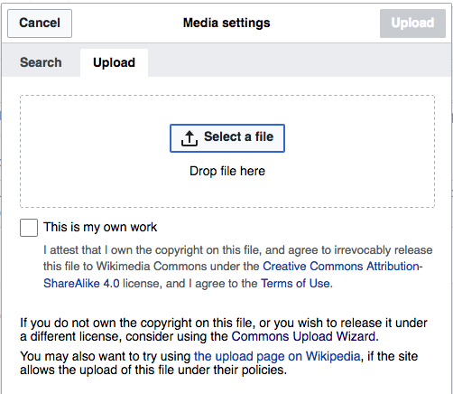Click the Select a file button
This screenshot has width=453, height=394.
click(227, 138)
